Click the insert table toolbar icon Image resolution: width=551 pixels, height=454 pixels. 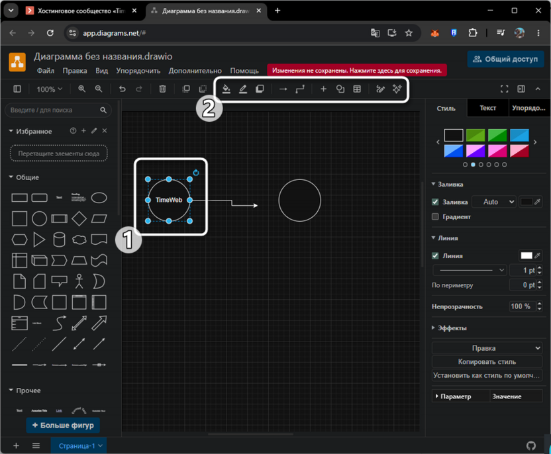[357, 89]
